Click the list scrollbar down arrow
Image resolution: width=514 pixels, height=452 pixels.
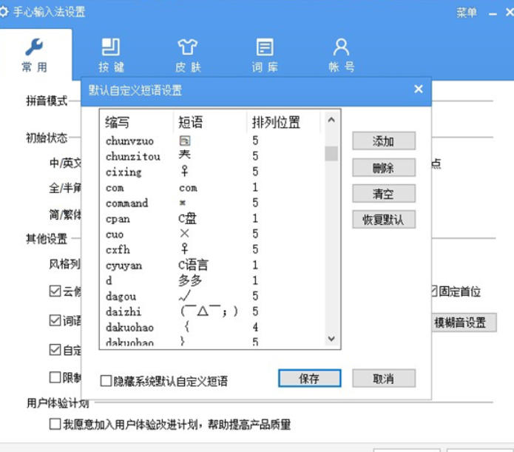(331, 338)
